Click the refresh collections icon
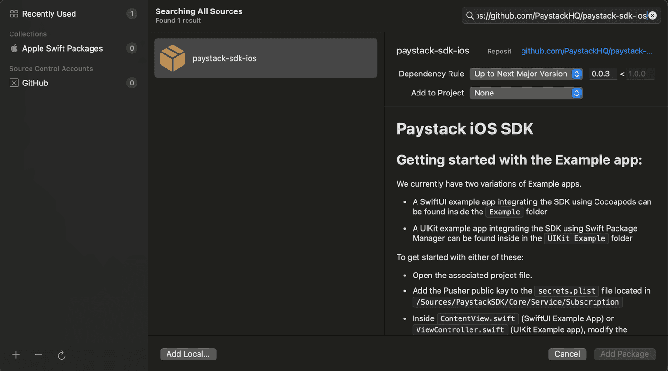The image size is (668, 371). [61, 355]
